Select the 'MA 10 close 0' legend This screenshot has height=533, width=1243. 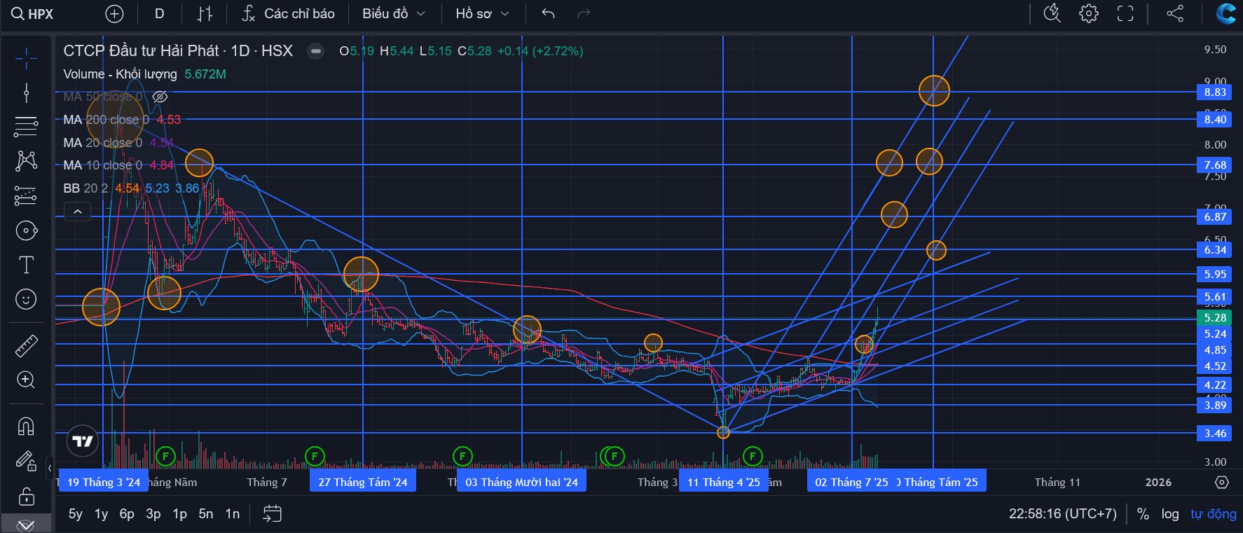click(x=102, y=165)
